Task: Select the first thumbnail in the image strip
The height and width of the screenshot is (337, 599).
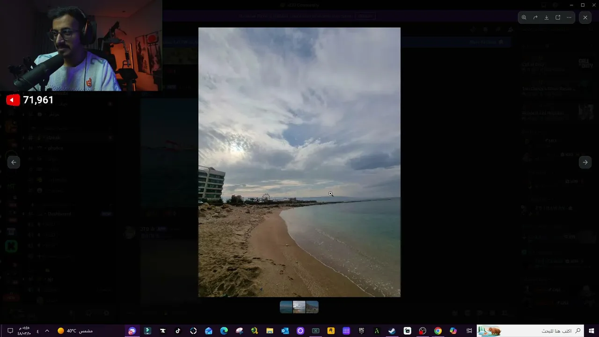Action: tap(286, 307)
